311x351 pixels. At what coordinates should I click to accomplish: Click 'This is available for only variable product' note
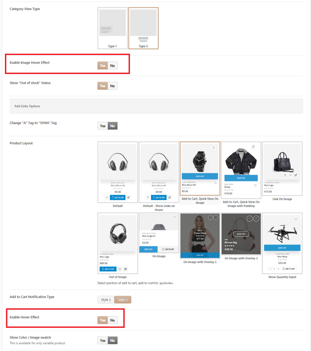(37, 343)
